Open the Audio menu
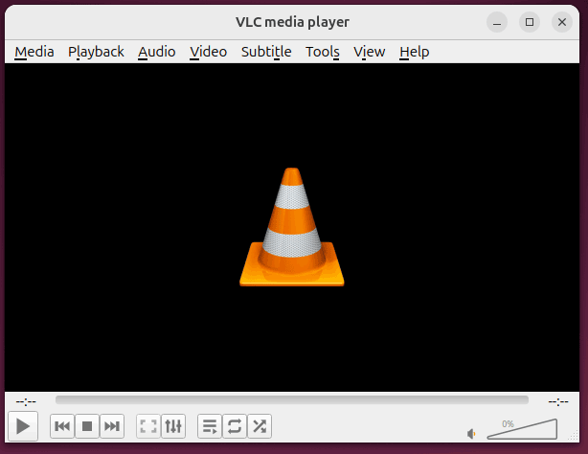 (156, 52)
